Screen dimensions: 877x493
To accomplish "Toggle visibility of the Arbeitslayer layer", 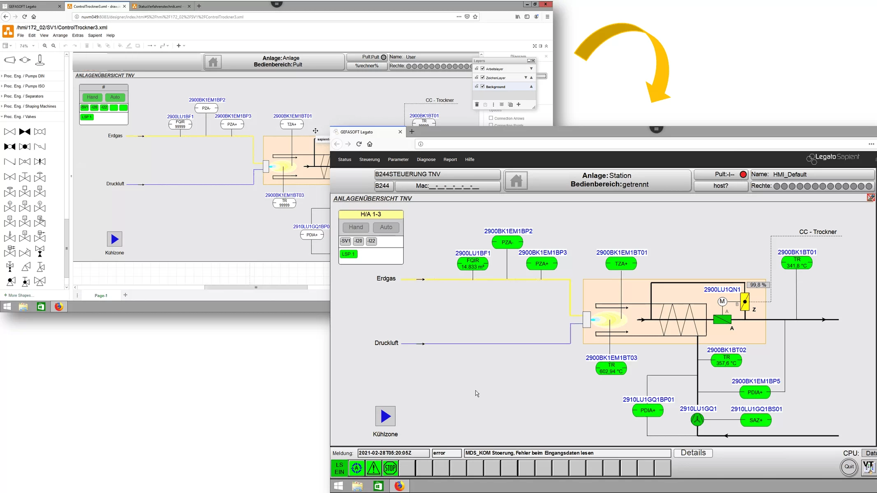I will point(483,69).
